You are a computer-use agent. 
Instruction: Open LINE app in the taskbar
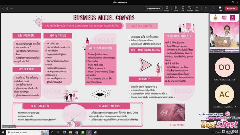(83, 132)
